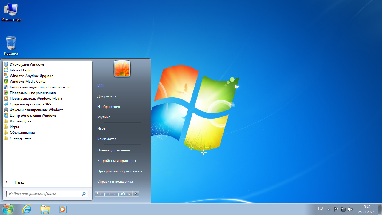Open Windows Explorer folder icon on taskbar

(x=45, y=209)
